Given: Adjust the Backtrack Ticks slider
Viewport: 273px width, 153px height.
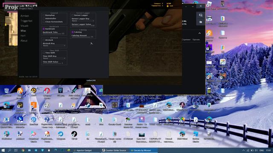Looking at the screenshot, I should (x=52, y=34).
